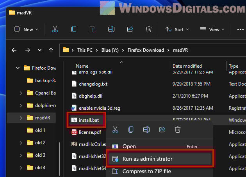The image size is (246, 177).
Task: Select the old 1 folder in the tree
Action: [x=36, y=130]
